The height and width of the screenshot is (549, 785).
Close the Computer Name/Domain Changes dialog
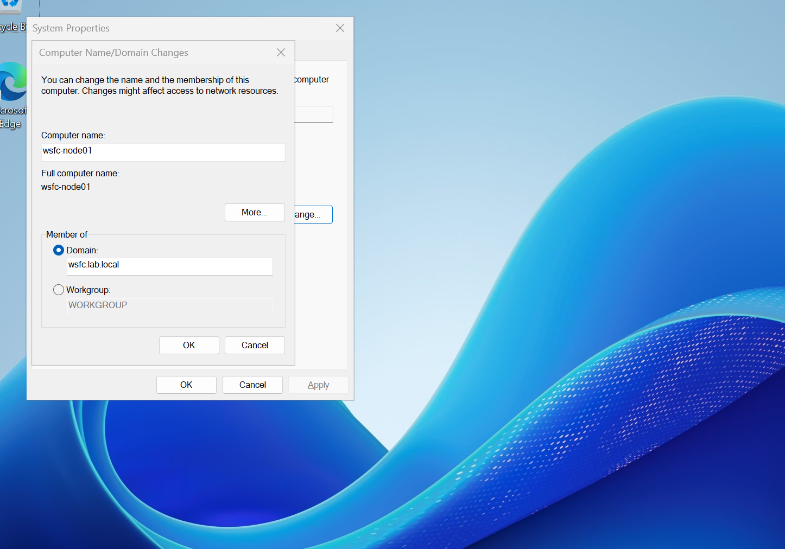coord(281,53)
